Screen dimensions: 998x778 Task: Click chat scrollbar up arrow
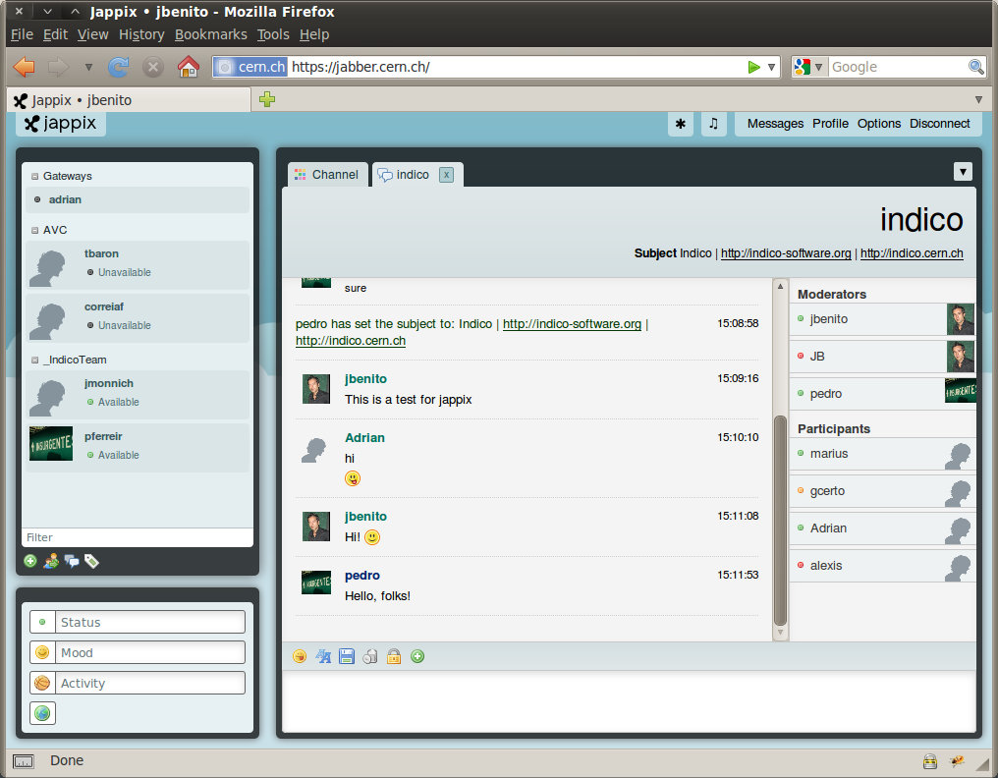tap(780, 287)
